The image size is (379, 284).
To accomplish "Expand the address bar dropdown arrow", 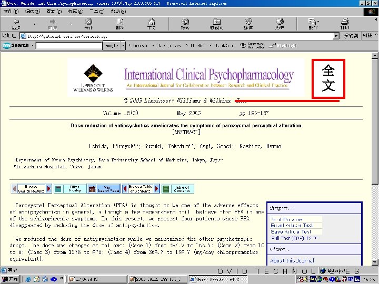I will click(x=336, y=36).
